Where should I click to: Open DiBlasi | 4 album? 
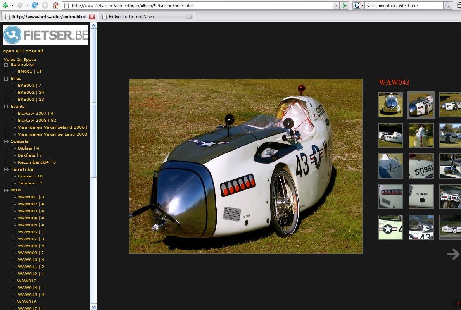coord(29,148)
